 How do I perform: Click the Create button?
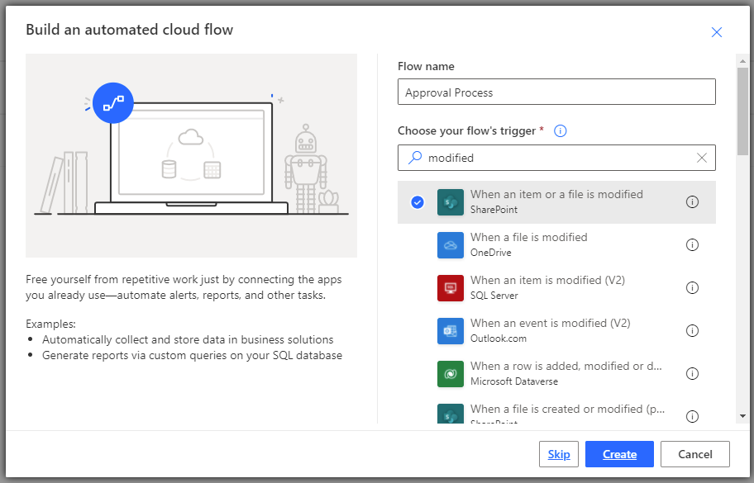click(x=619, y=454)
